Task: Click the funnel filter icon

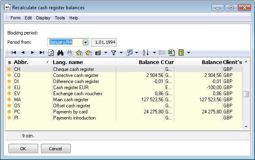Action: click(x=114, y=53)
